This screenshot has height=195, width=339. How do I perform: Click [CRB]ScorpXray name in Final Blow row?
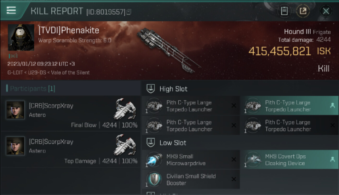[x=51, y=106]
